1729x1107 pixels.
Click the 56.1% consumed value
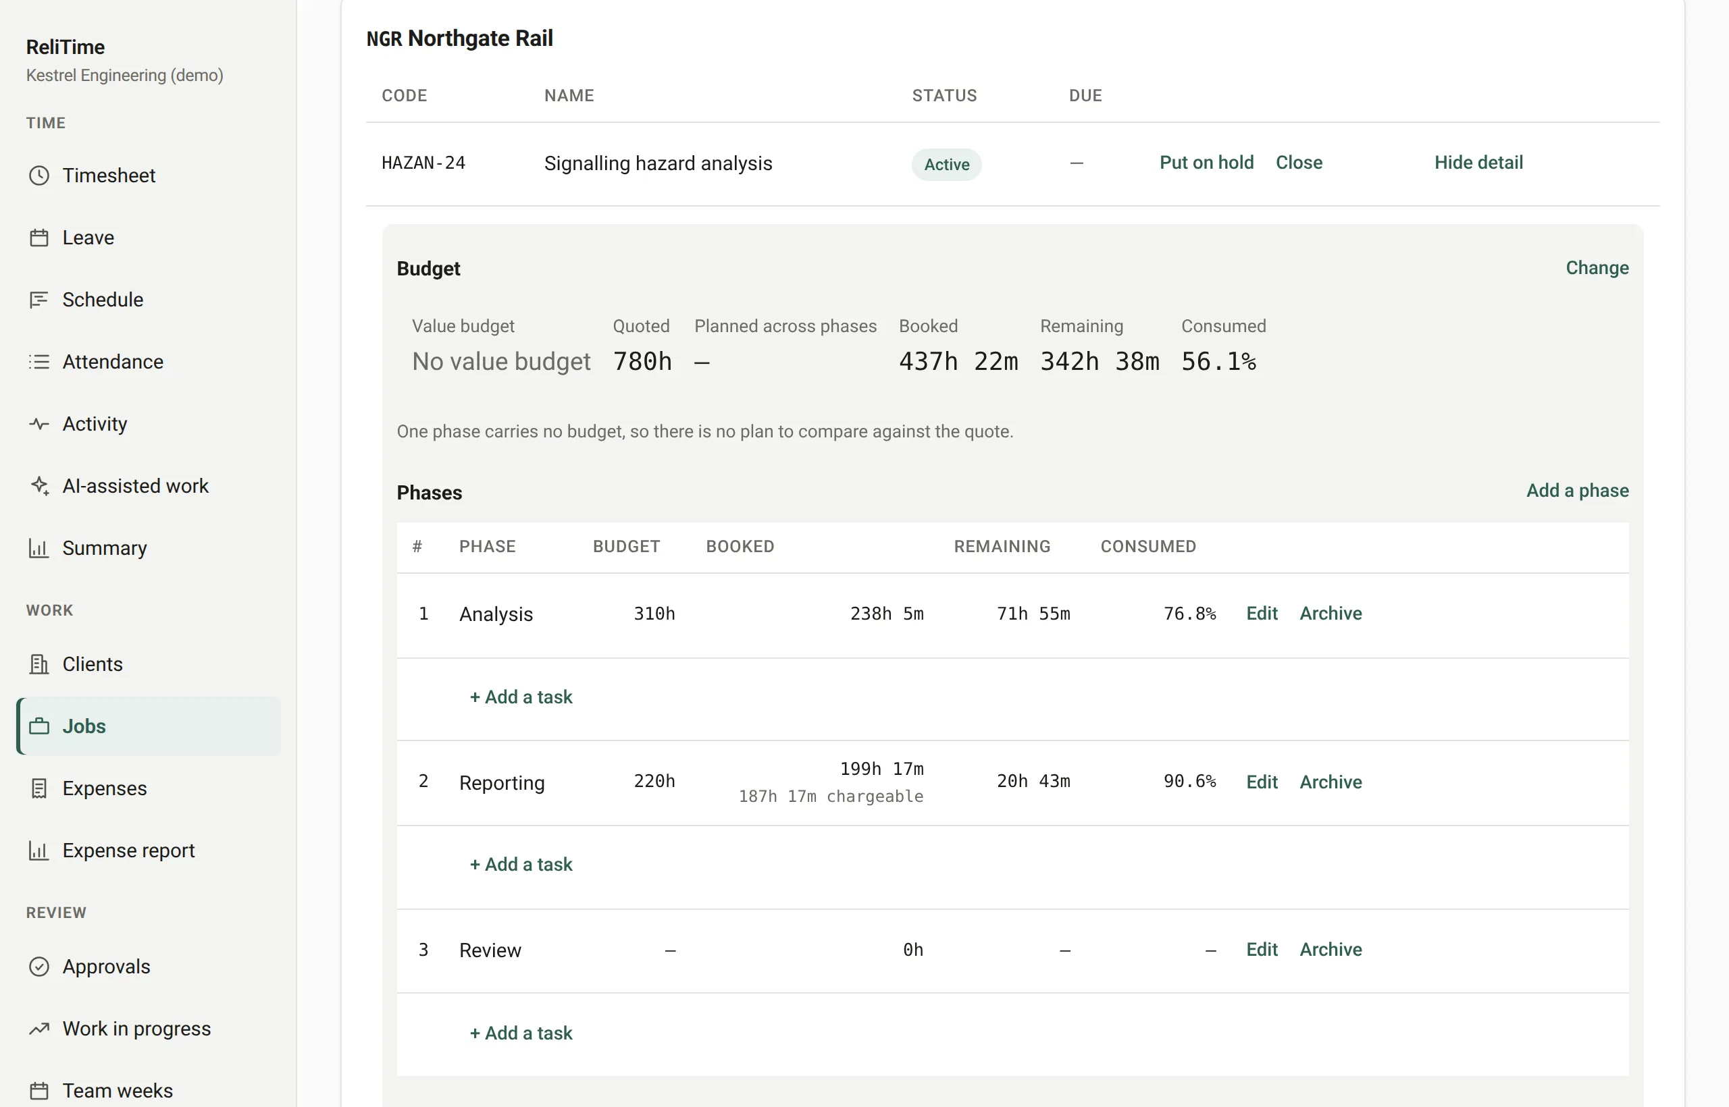point(1218,361)
